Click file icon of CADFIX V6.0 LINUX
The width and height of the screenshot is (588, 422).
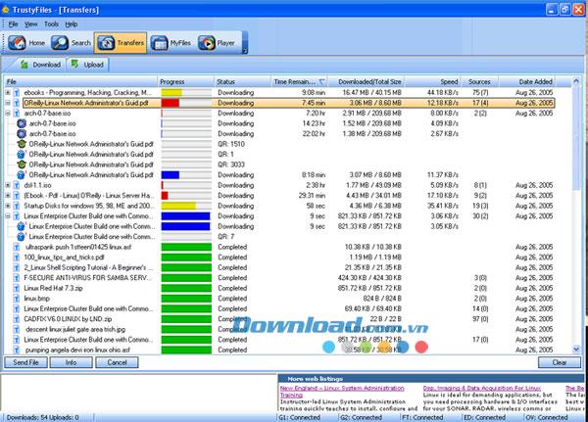tap(17, 319)
